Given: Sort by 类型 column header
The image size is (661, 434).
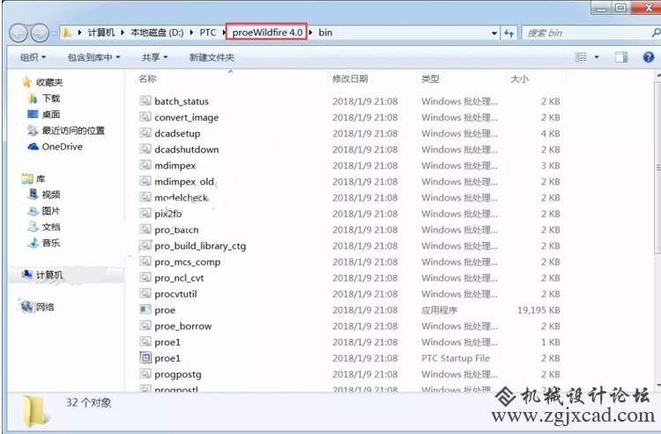Looking at the screenshot, I should coord(430,78).
